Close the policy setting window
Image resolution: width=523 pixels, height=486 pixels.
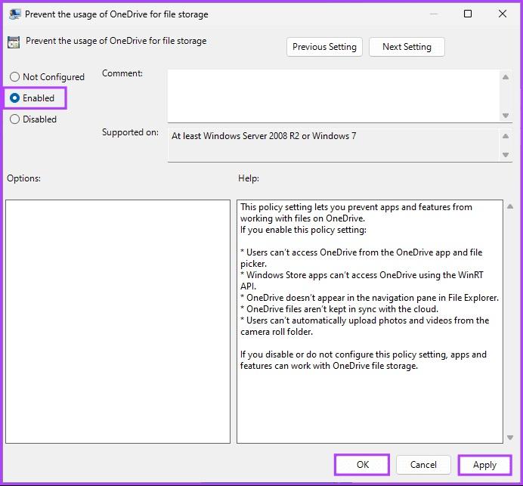pos(503,14)
